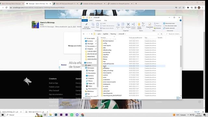Click the Explorer search box
Image resolution: width=208 pixels, height=117 pixels.
click(x=173, y=34)
